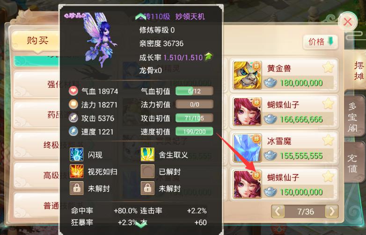Click the 黄金兽 pet portrait
366x235 pixels.
248,75
